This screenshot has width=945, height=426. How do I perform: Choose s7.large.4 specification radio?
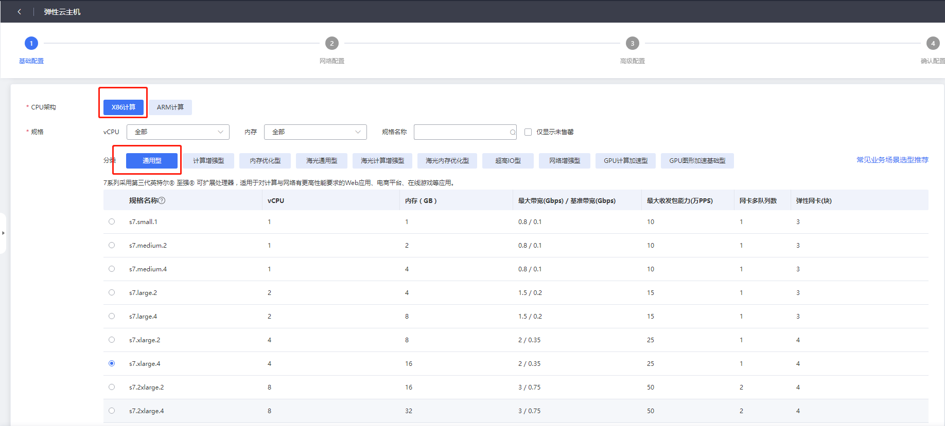(x=112, y=316)
